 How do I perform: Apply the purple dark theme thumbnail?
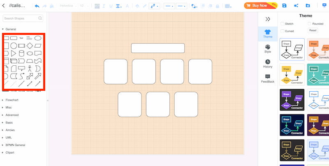[292, 100]
